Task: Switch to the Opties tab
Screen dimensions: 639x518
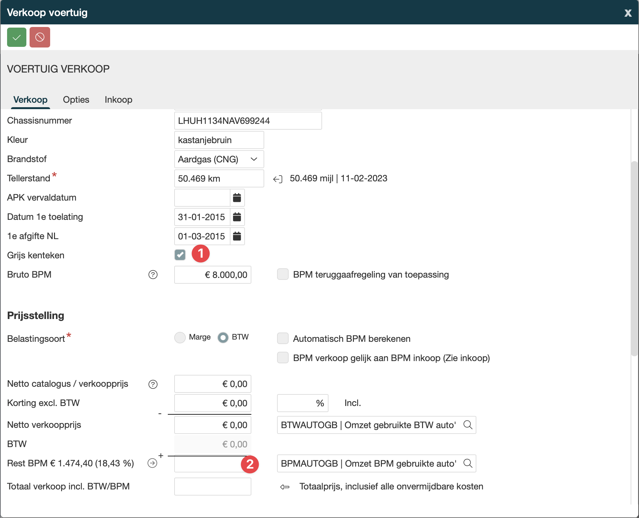Action: click(x=76, y=99)
